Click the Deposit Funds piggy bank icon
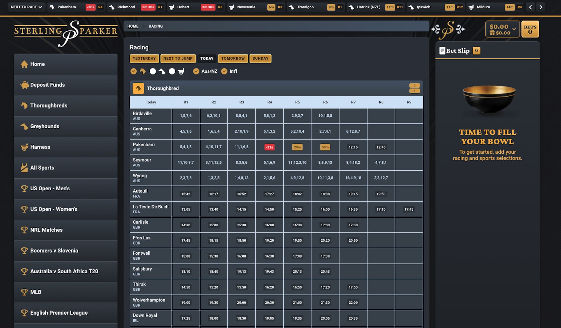The image size is (561, 328). tap(24, 85)
